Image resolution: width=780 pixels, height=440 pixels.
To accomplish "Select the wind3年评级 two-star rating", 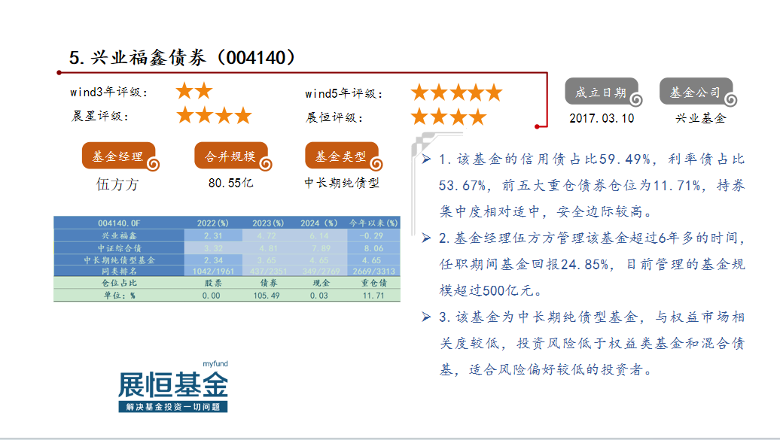I will (x=194, y=92).
